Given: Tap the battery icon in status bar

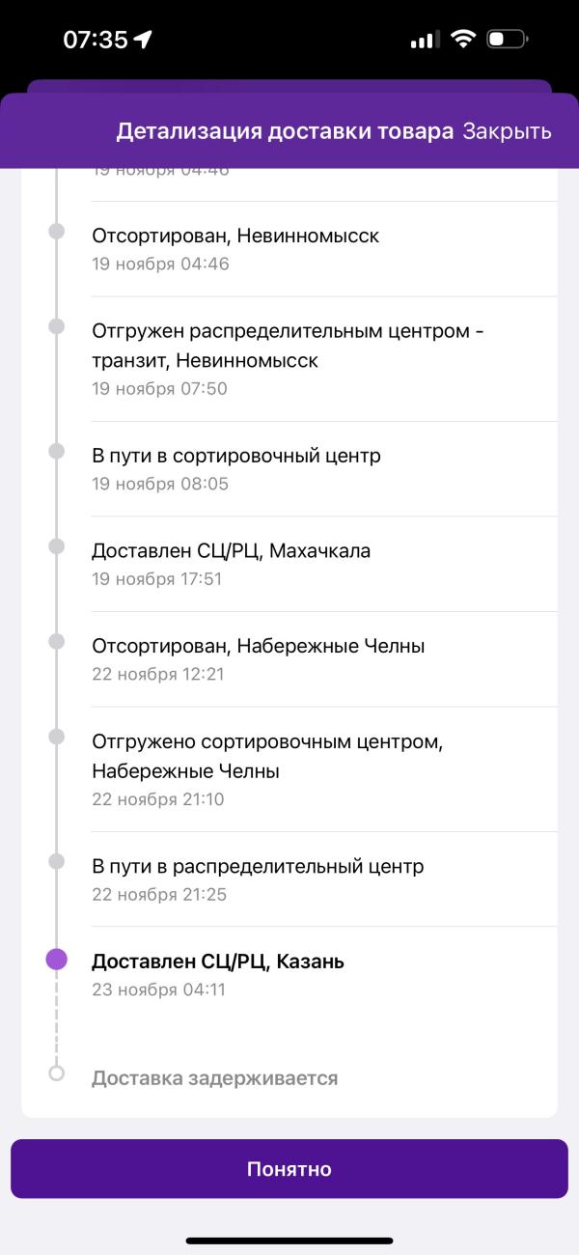Looking at the screenshot, I should coord(507,40).
